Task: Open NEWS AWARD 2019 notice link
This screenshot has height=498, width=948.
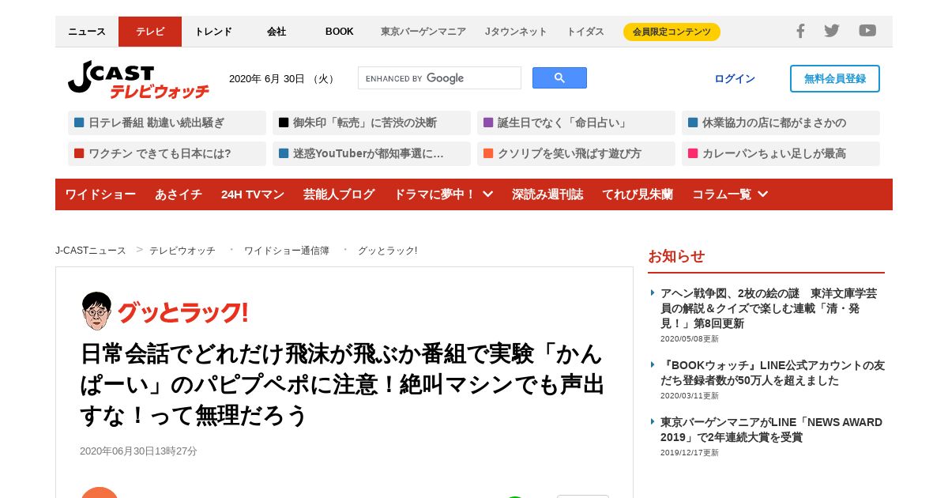Action: pyautogui.click(x=771, y=429)
